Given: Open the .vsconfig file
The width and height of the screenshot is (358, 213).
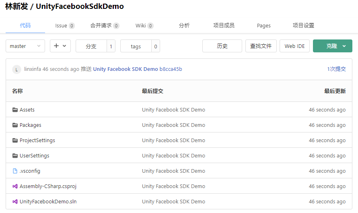Looking at the screenshot, I should (30, 171).
